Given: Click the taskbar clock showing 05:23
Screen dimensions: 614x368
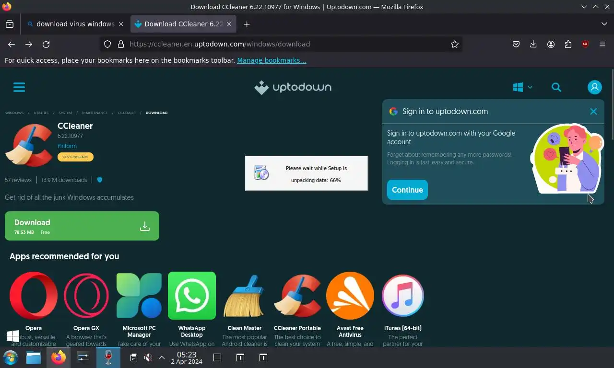Looking at the screenshot, I should (x=187, y=358).
